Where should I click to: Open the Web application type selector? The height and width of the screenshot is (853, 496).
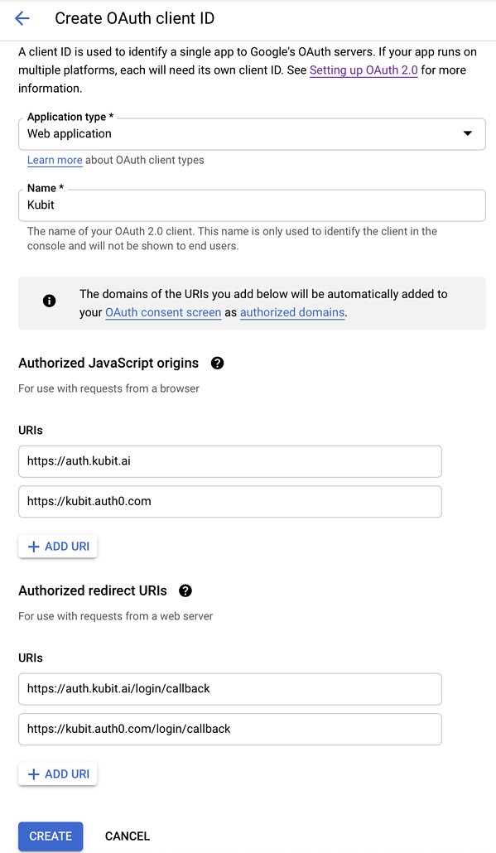point(252,134)
